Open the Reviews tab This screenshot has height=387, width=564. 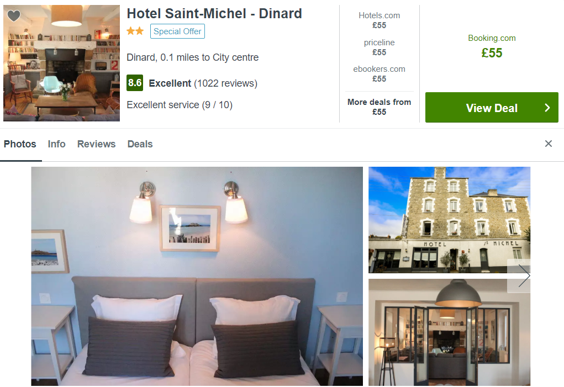(97, 144)
